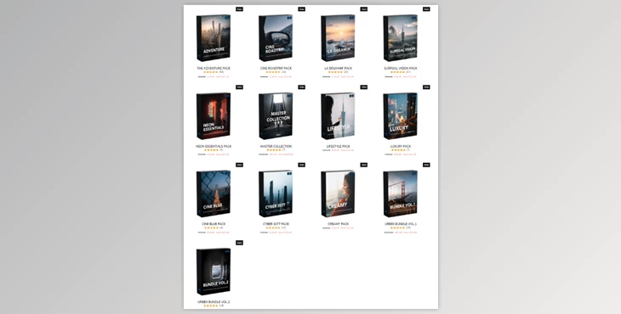Click the Sale badge on Surreal Vision Pack
This screenshot has height=314, width=621.
pos(426,9)
